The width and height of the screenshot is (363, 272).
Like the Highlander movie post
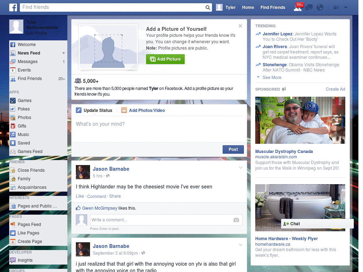click(x=80, y=196)
